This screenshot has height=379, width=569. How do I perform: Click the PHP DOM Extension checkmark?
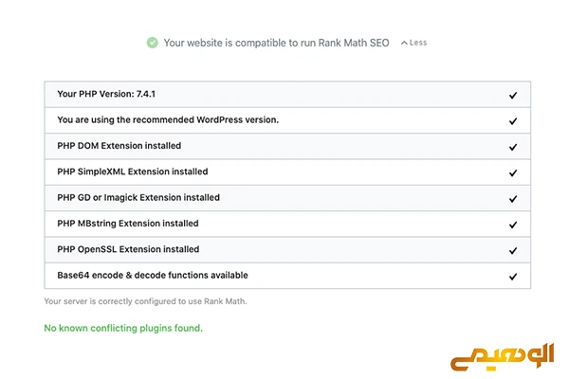coord(513,147)
